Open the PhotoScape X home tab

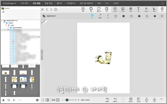pyautogui.click(x=9, y=3)
